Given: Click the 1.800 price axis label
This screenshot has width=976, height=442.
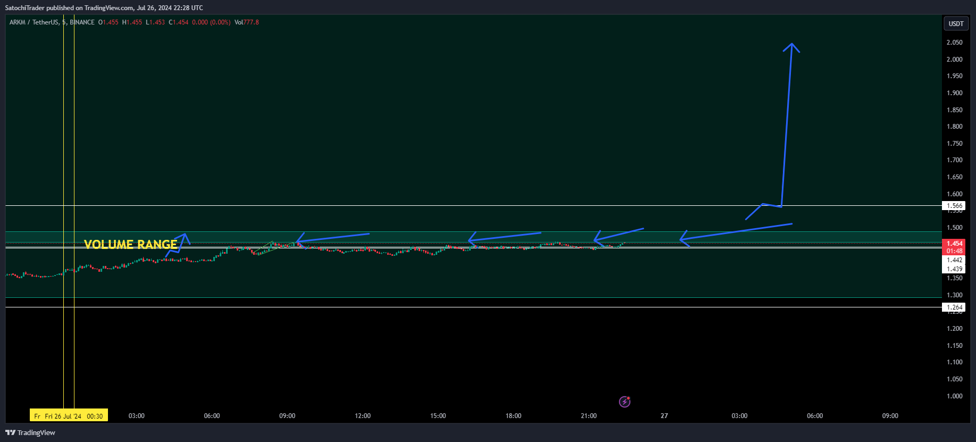Looking at the screenshot, I should 954,127.
